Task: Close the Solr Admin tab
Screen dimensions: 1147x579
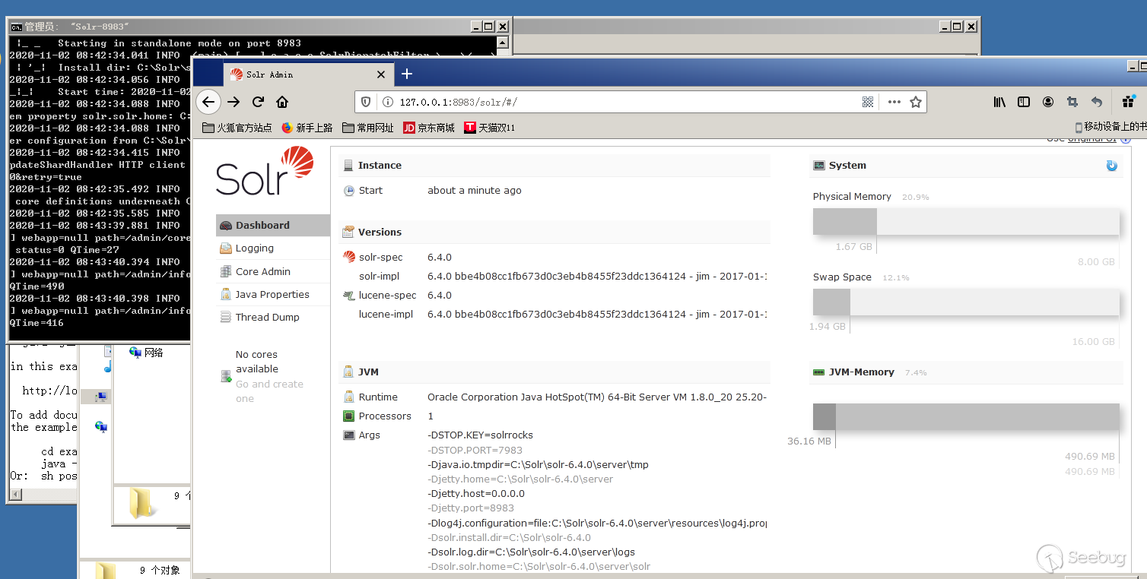Action: (x=381, y=74)
